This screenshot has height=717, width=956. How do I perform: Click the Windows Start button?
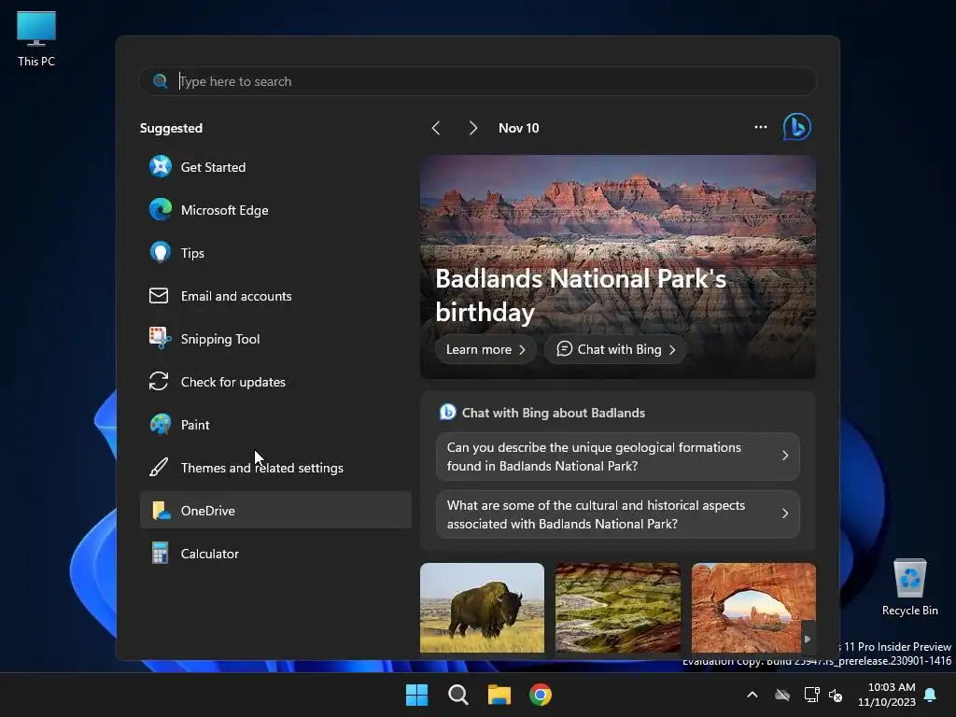(x=417, y=695)
